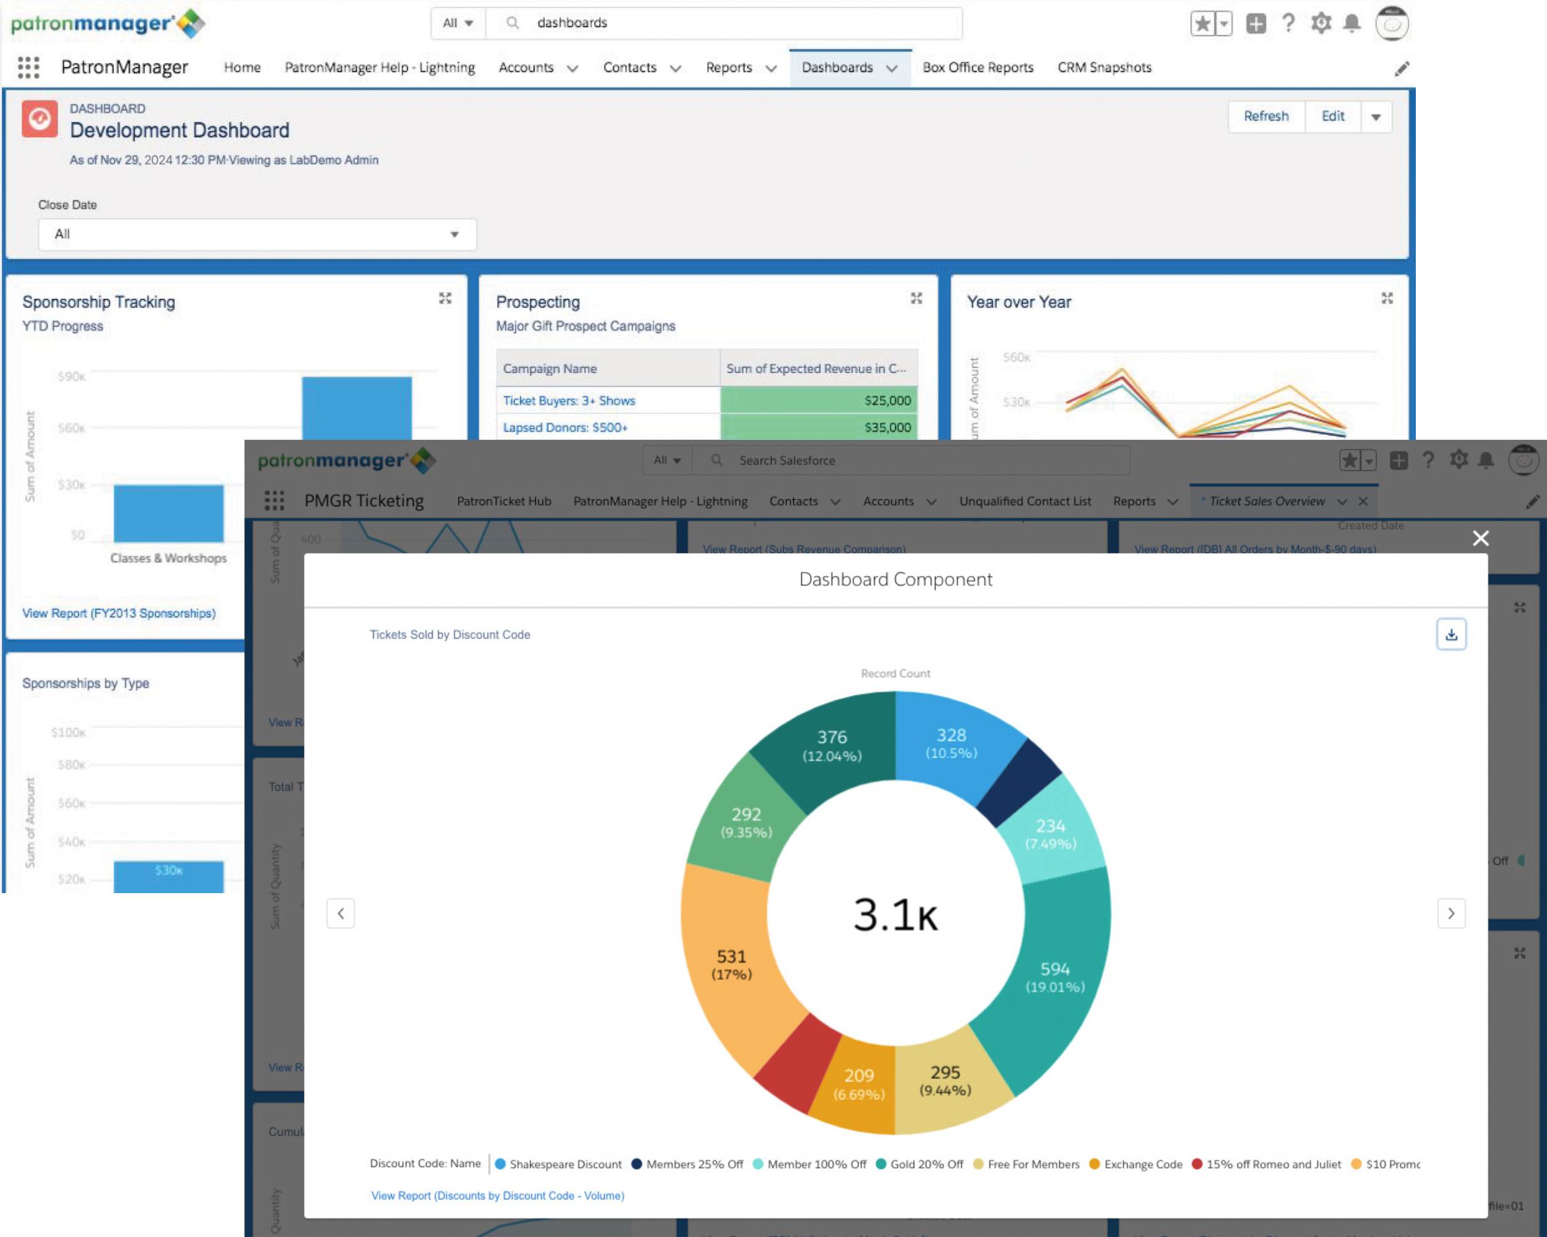
Task: Open the App Launcher waffle icon
Action: 28,67
